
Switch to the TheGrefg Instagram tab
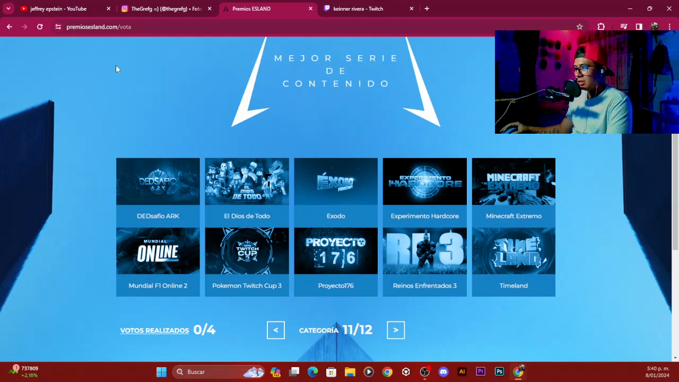click(x=167, y=8)
